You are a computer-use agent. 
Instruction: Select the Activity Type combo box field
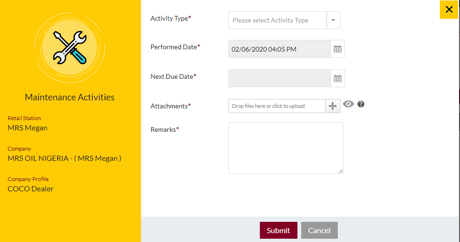coord(284,20)
